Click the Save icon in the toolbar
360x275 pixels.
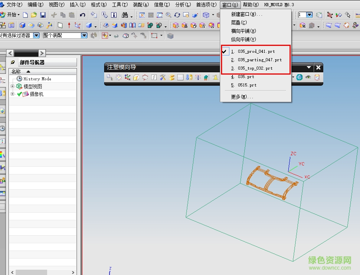[x=43, y=15]
